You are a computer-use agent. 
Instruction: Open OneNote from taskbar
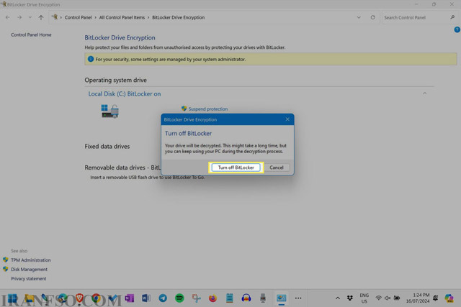[x=130, y=298]
